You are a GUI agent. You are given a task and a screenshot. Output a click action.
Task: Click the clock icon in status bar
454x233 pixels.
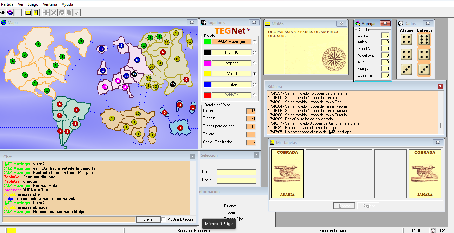point(433,230)
